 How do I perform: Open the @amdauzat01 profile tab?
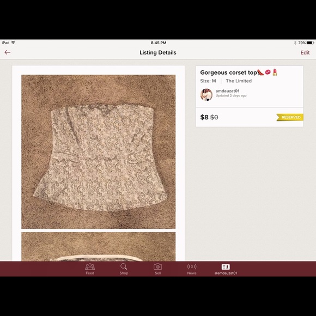coord(226,269)
